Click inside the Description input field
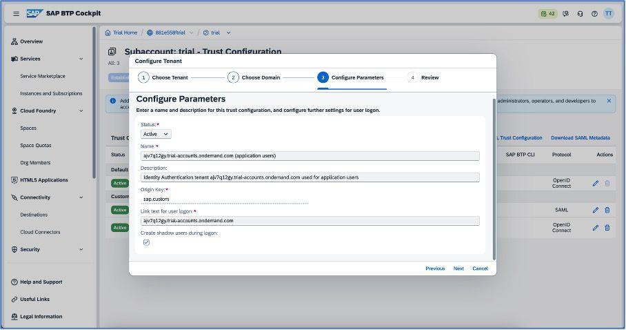626x330 pixels. point(310,177)
